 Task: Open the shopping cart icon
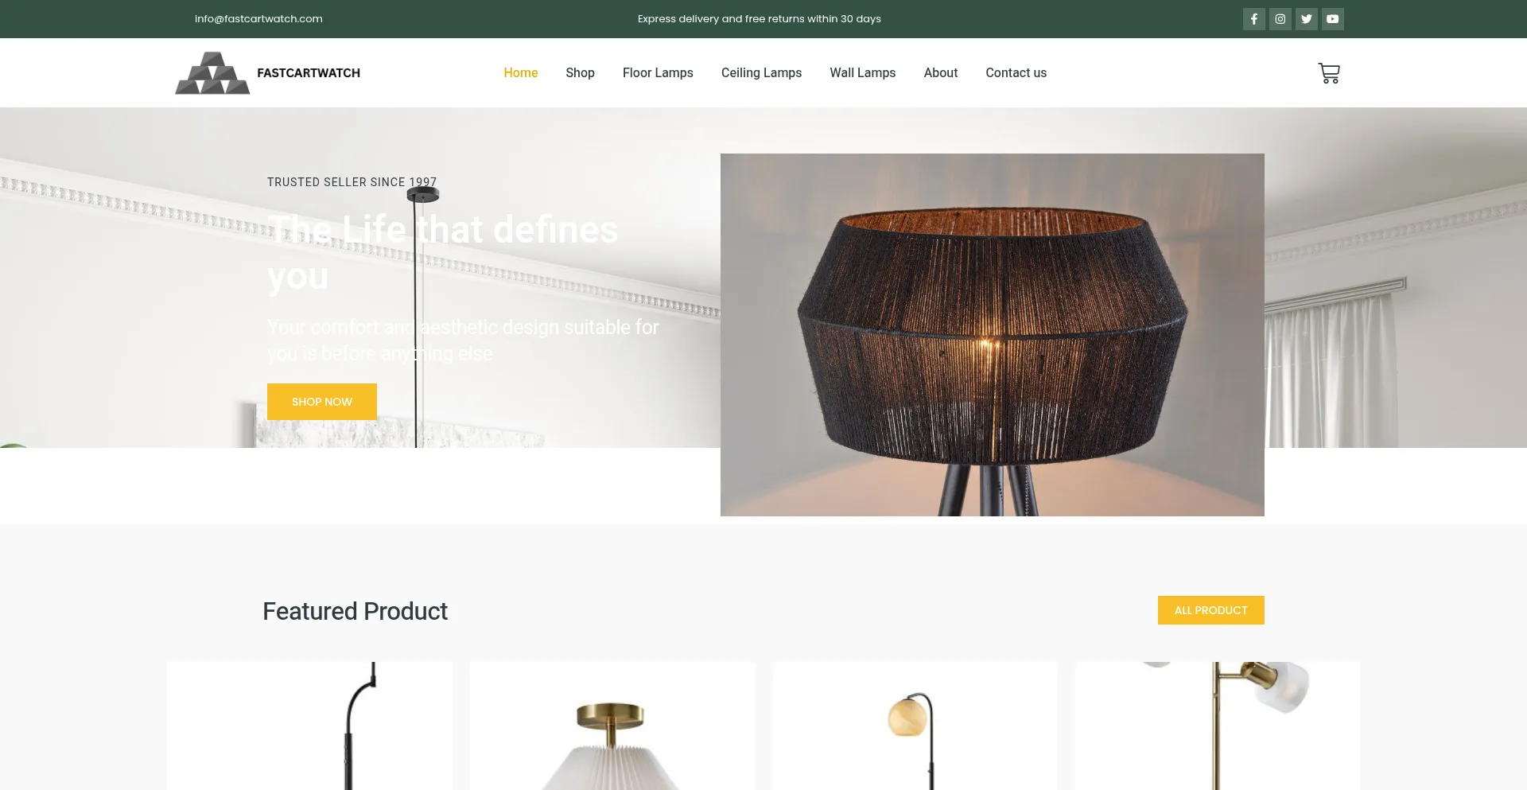pyautogui.click(x=1329, y=73)
